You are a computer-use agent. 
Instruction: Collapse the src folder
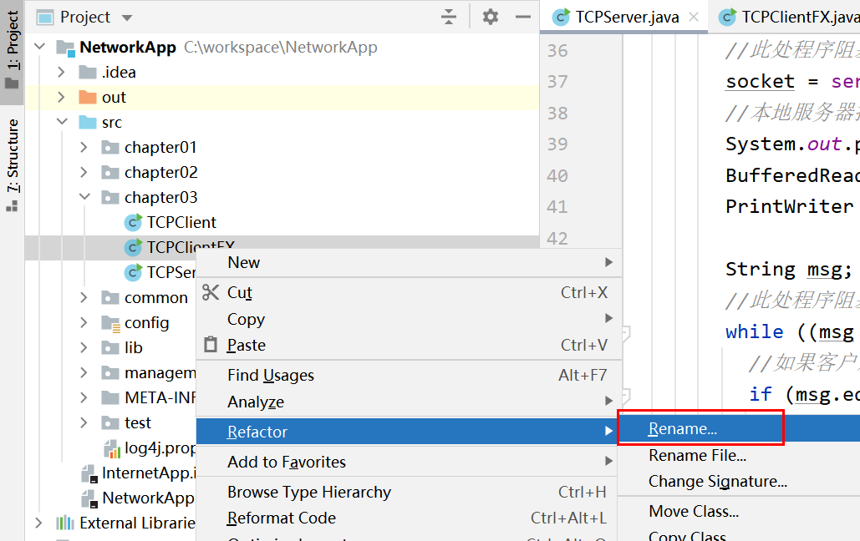click(x=61, y=123)
